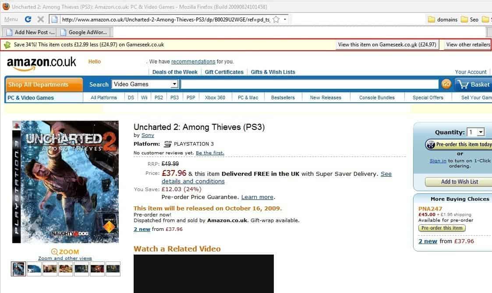492x293 pixels.
Task: Click the orange GO search button
Action: coord(446,84)
